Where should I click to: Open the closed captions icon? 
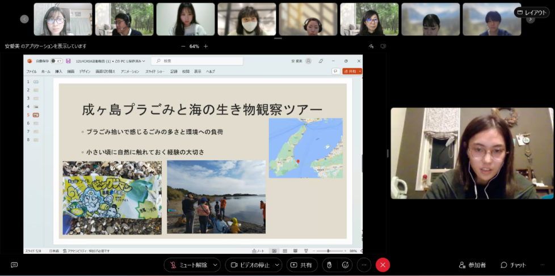14,265
